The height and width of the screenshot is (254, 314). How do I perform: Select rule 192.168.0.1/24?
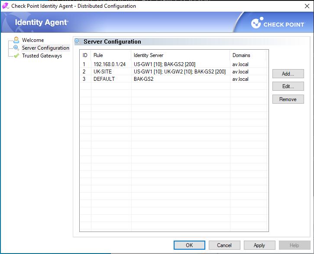coord(110,64)
